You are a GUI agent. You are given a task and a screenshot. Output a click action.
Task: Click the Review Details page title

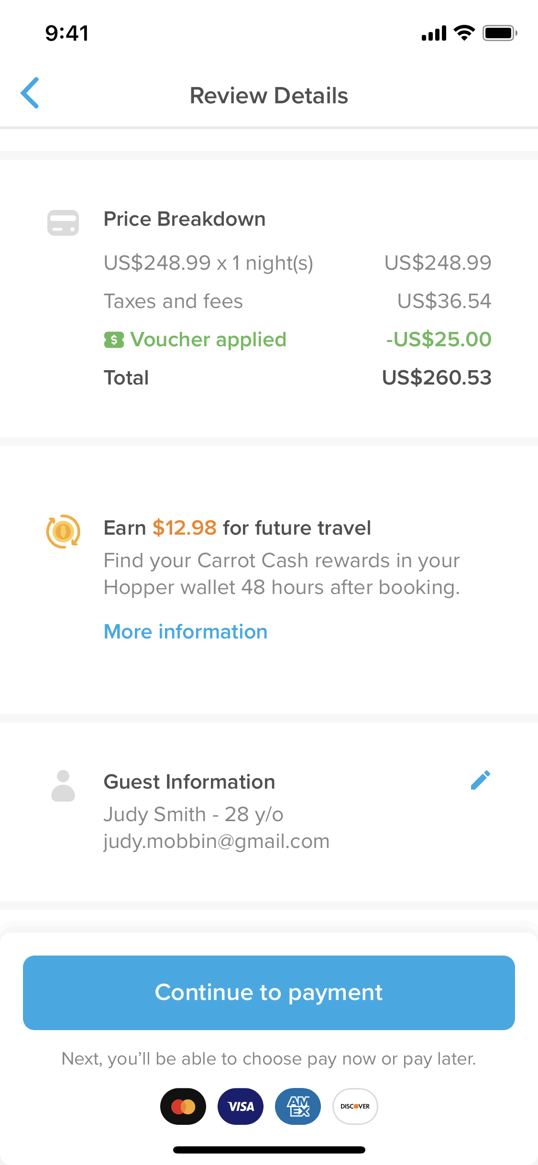269,96
